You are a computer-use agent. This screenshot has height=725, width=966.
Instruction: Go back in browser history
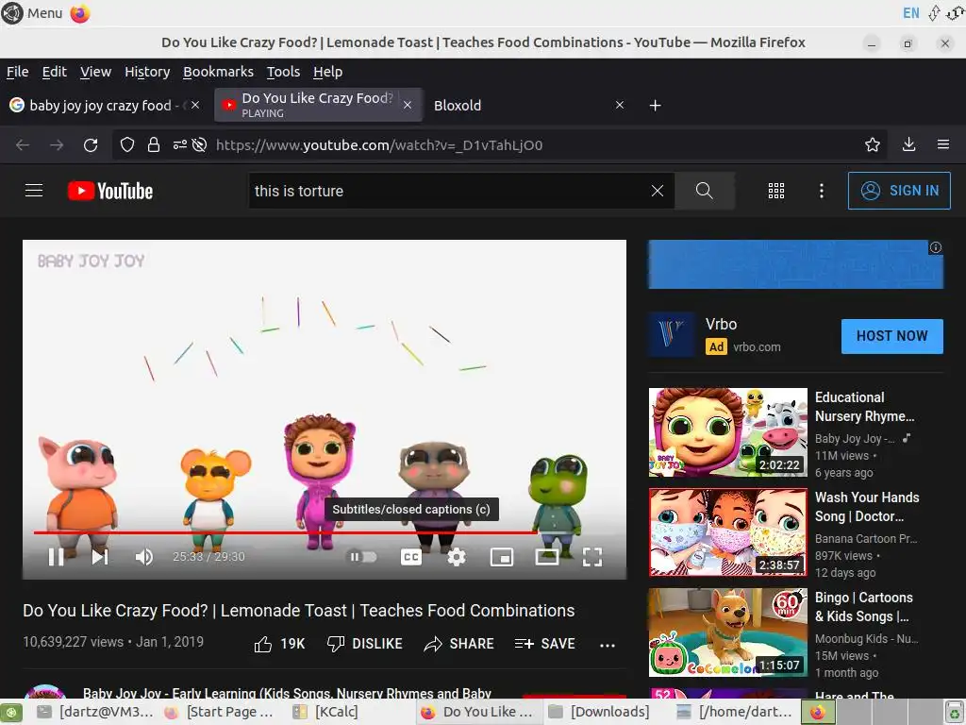pyautogui.click(x=23, y=144)
